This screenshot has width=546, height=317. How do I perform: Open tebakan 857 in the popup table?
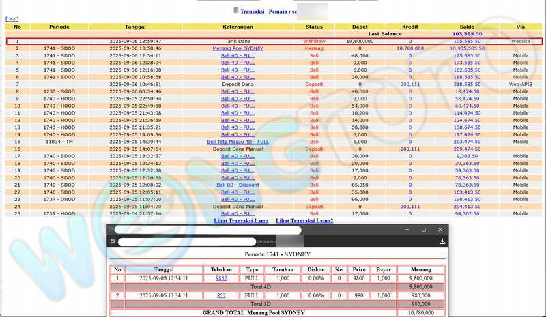(221, 295)
